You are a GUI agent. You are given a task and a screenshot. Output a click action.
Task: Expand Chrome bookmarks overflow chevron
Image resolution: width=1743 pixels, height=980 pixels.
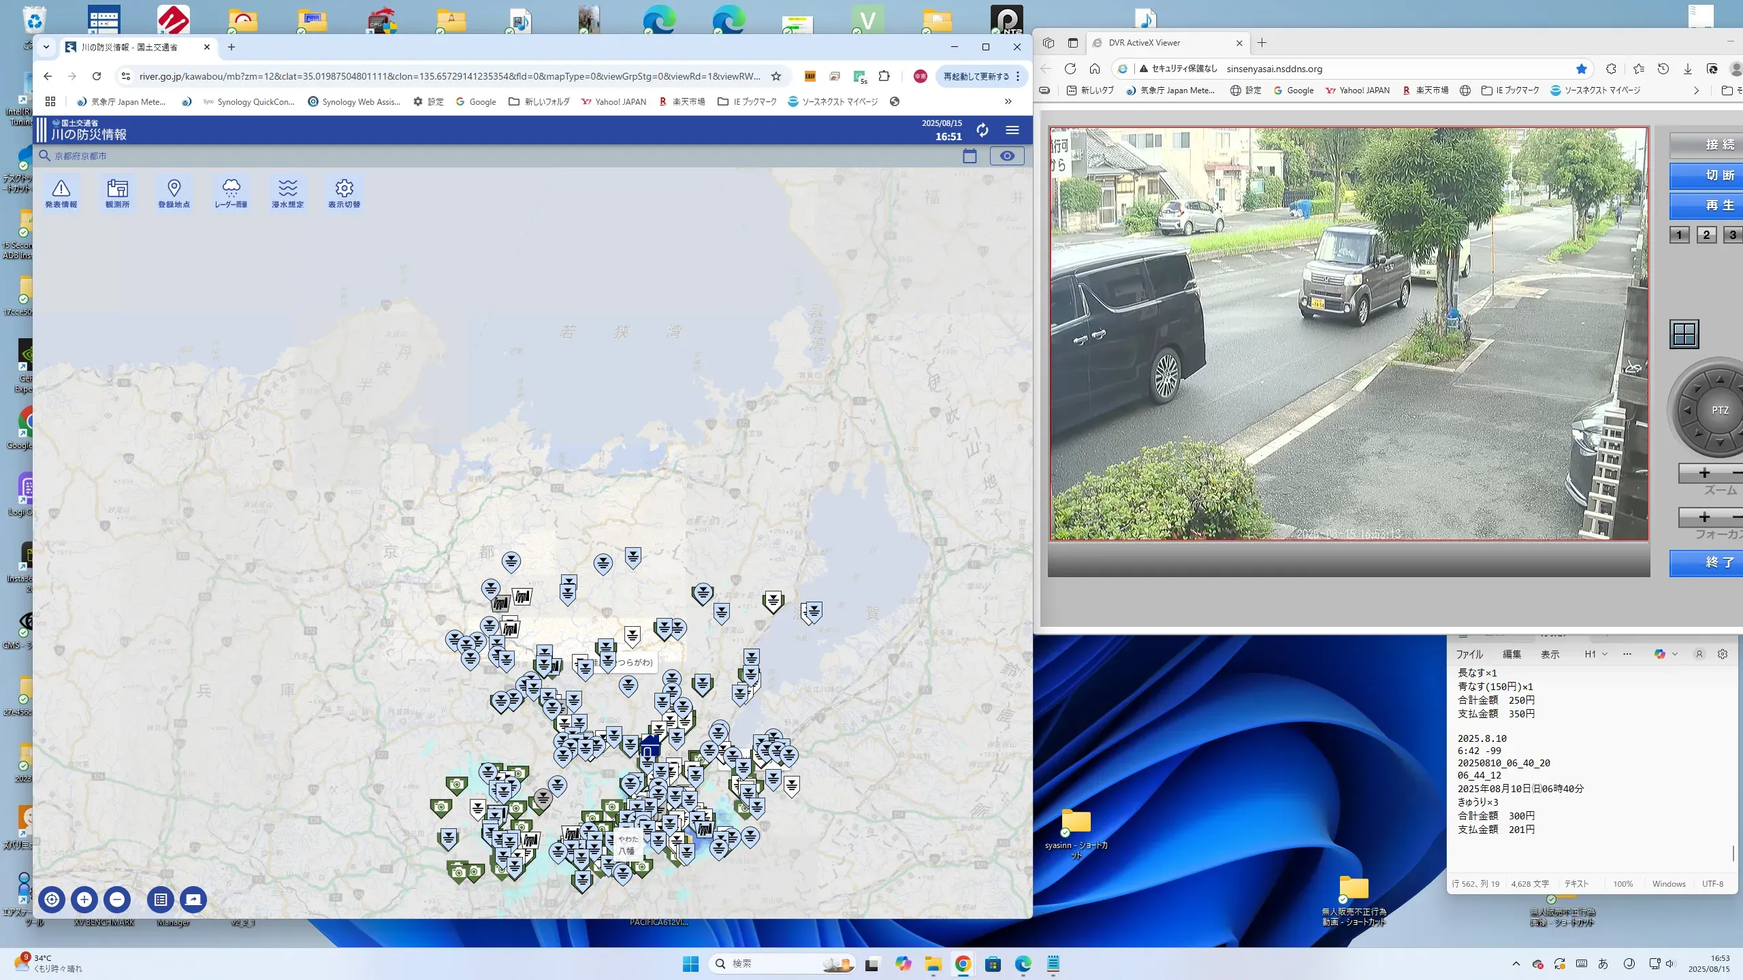(x=1008, y=101)
